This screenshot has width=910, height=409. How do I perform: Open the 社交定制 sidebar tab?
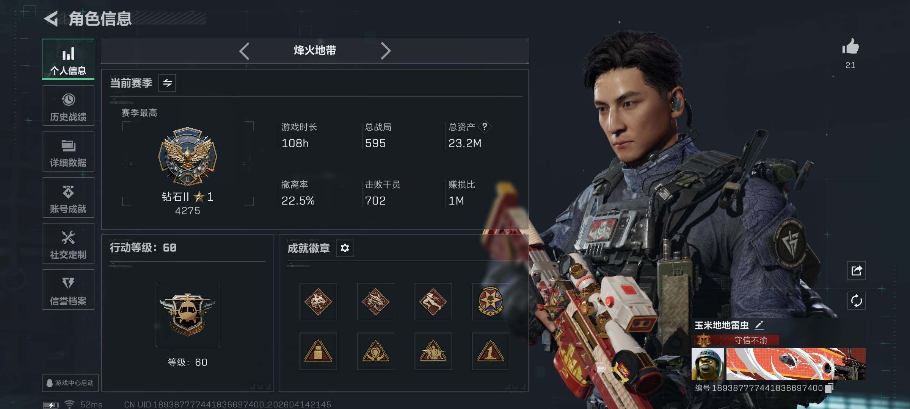[68, 244]
